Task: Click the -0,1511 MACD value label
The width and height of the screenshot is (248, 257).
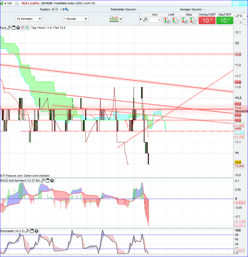Action: tap(240, 226)
